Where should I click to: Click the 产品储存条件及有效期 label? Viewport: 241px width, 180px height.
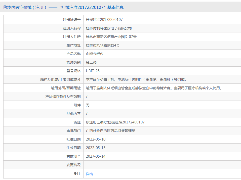(63, 97)
